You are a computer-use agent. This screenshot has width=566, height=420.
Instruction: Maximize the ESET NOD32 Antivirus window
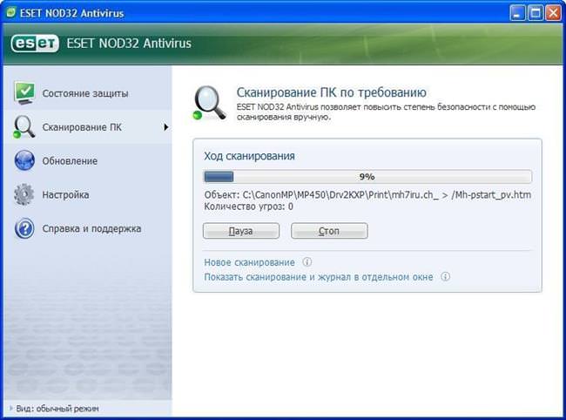(x=536, y=13)
